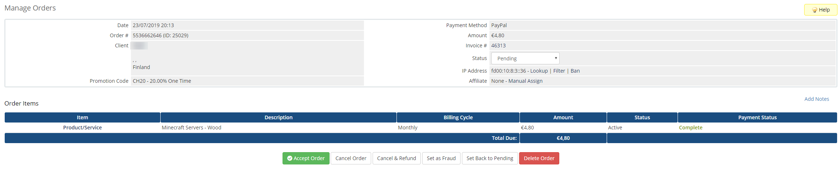The height and width of the screenshot is (176, 840).
Task: Click the Minecraft Servers - Wood description
Action: [191, 128]
